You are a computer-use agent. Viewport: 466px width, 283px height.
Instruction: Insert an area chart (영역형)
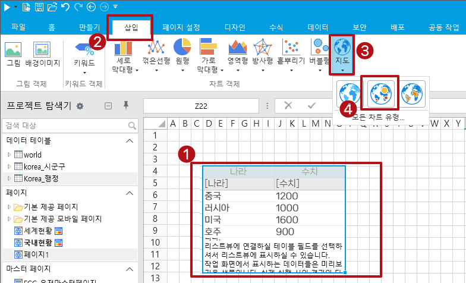(x=237, y=49)
